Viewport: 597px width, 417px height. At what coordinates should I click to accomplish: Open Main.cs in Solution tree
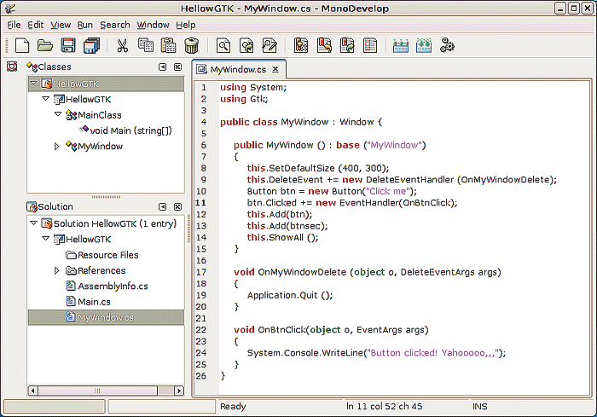pyautogui.click(x=94, y=302)
